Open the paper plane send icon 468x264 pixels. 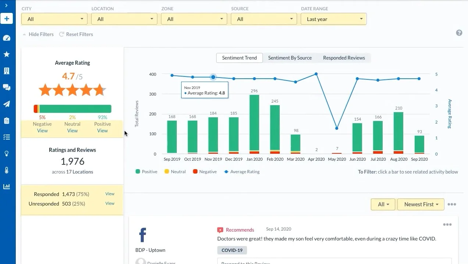point(7,104)
